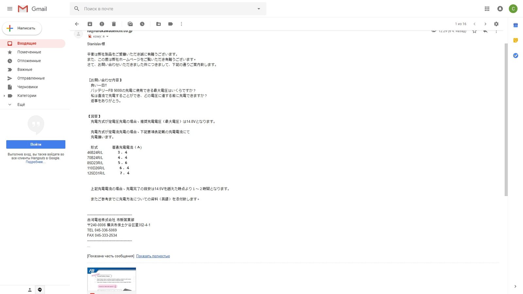Open notifications bell icon
Viewport: 523px width, 294px height.
(x=500, y=9)
